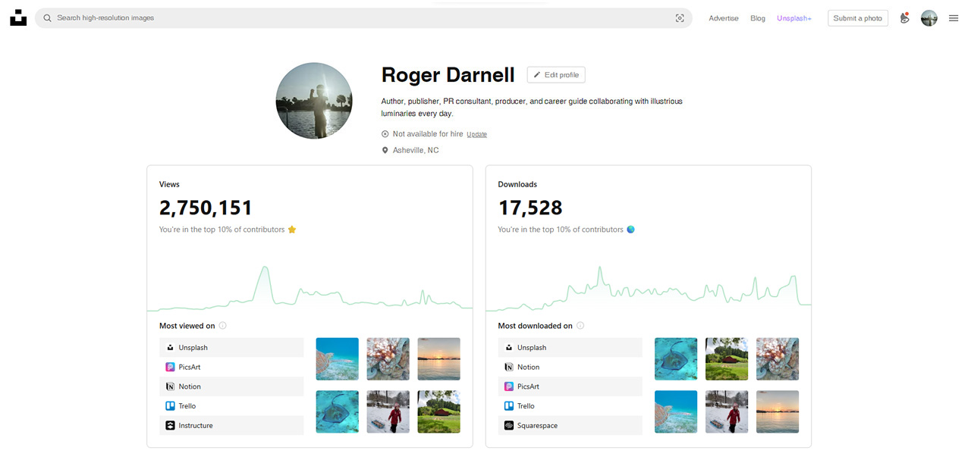
Task: Open the hamburger menu icon
Action: tap(954, 18)
